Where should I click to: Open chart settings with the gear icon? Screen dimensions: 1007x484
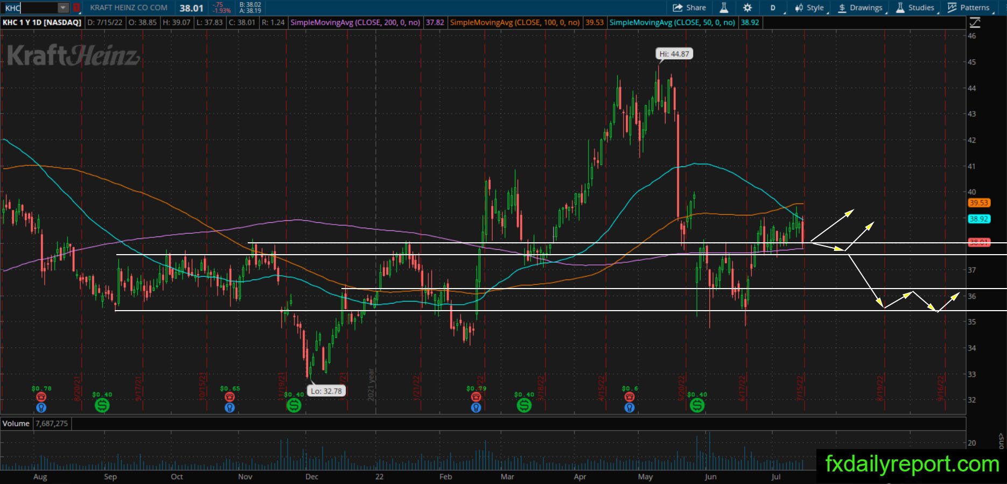click(x=747, y=8)
